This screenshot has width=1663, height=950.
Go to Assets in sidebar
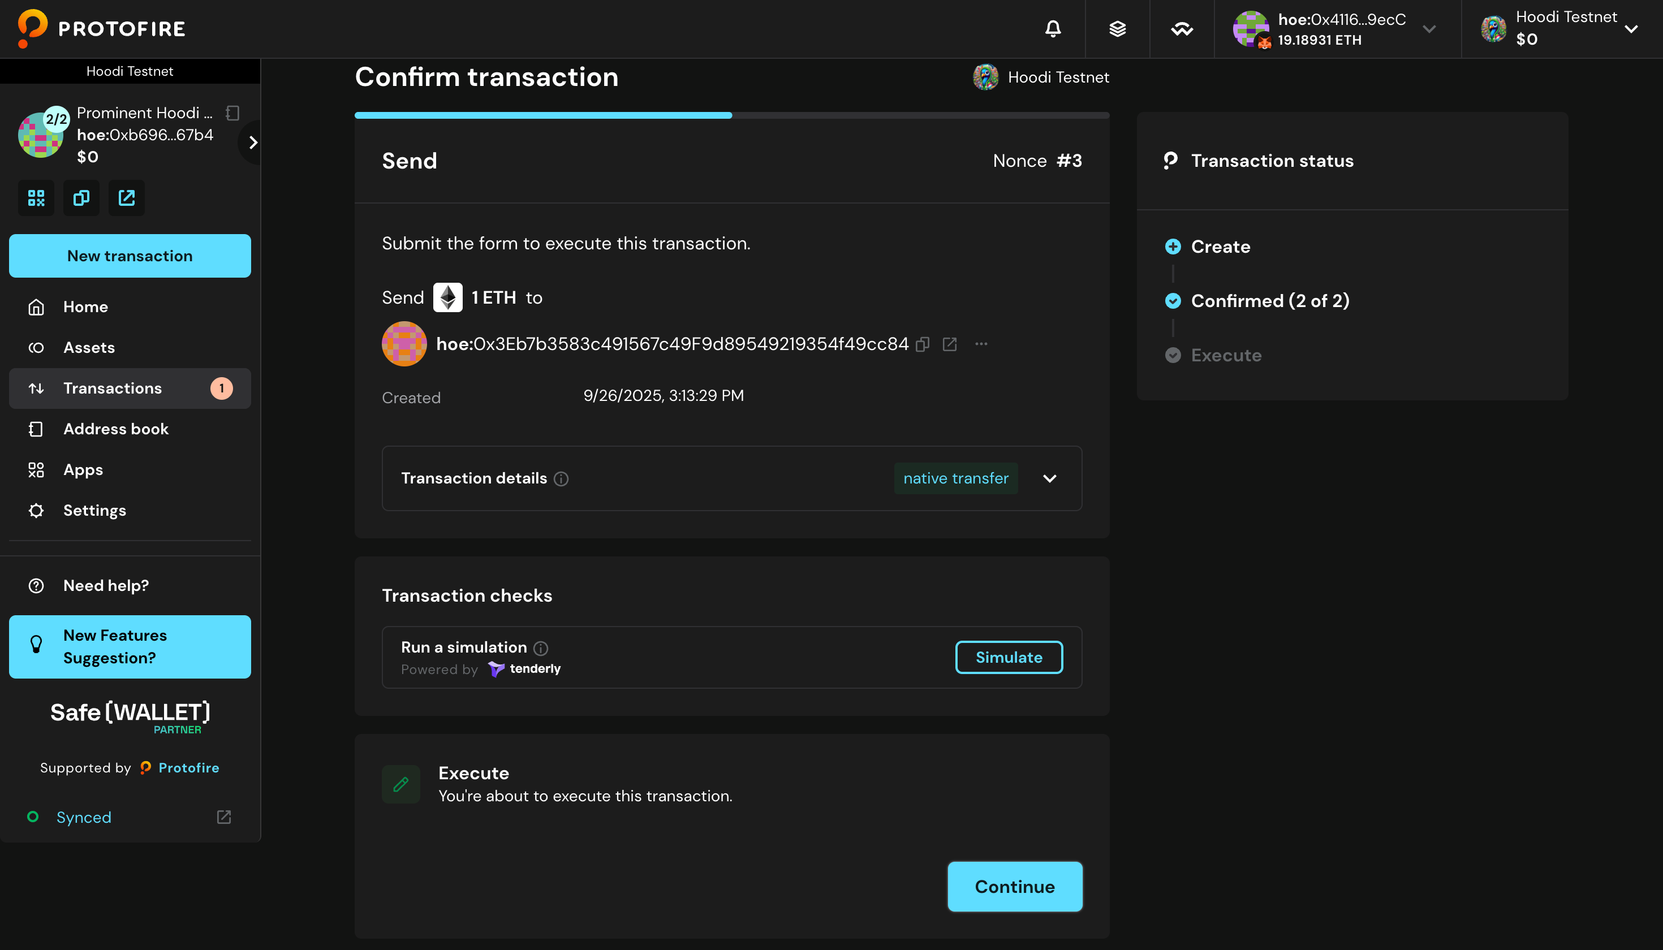[x=89, y=348]
